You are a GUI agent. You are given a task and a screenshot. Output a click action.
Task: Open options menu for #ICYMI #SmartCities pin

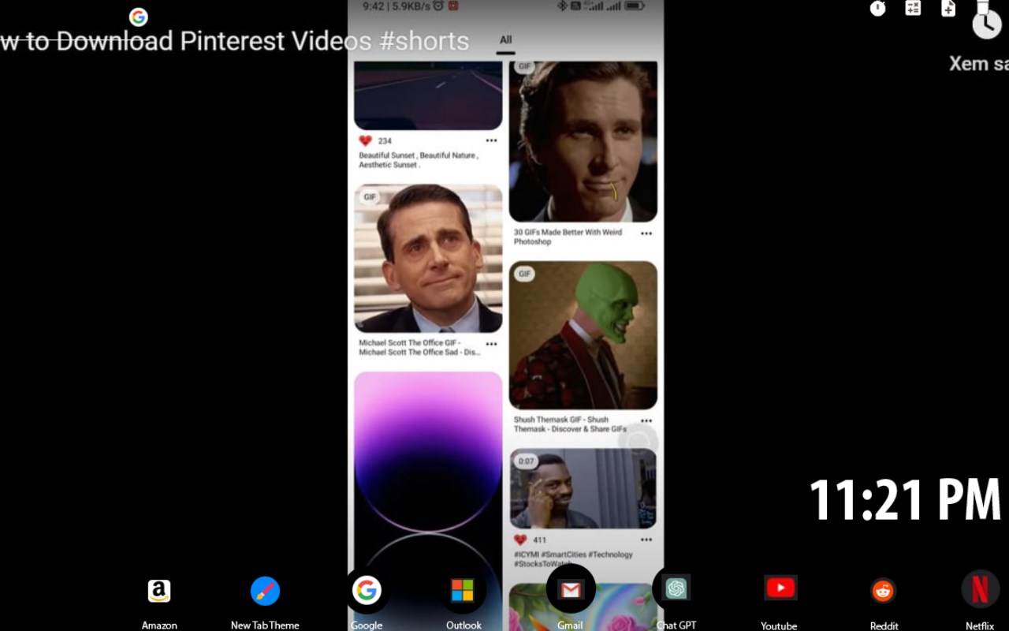[646, 540]
